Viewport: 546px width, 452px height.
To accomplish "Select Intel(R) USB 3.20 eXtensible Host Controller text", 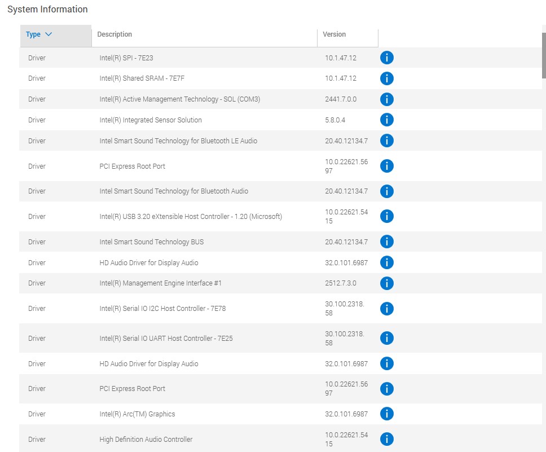I will (191, 217).
